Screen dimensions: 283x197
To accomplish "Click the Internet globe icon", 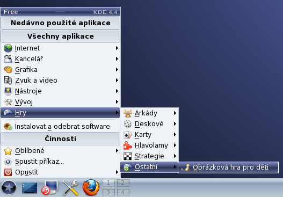I will point(8,48).
